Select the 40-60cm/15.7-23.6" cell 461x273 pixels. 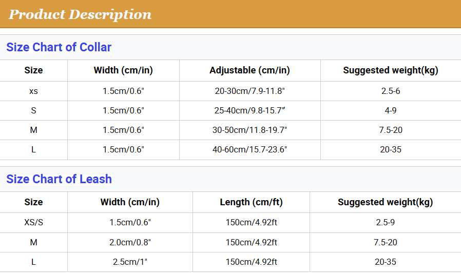249,149
